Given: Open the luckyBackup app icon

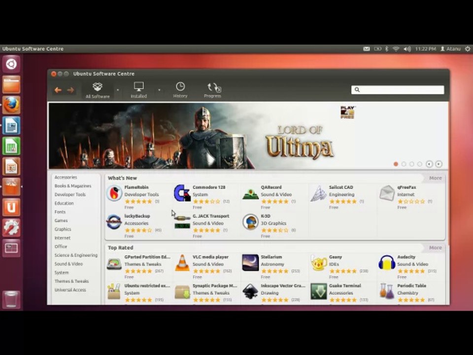Looking at the screenshot, I should (x=114, y=222).
